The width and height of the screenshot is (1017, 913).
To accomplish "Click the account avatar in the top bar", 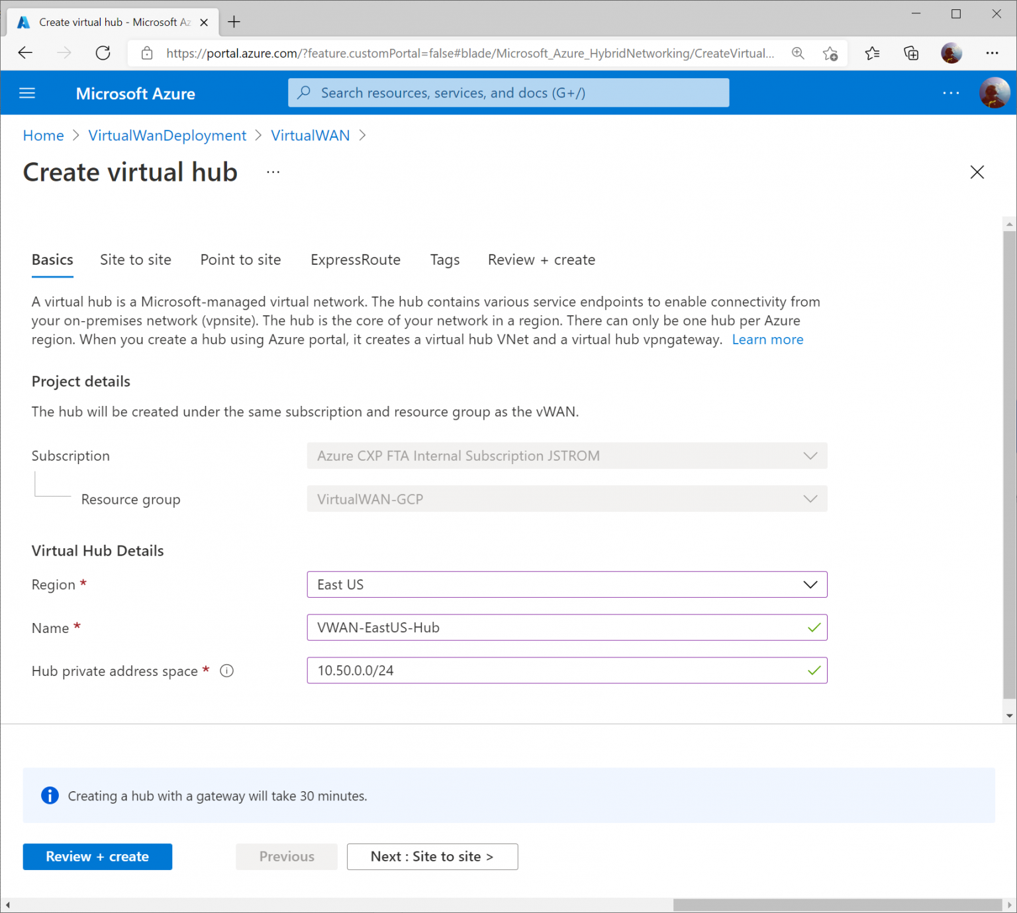I will point(994,93).
